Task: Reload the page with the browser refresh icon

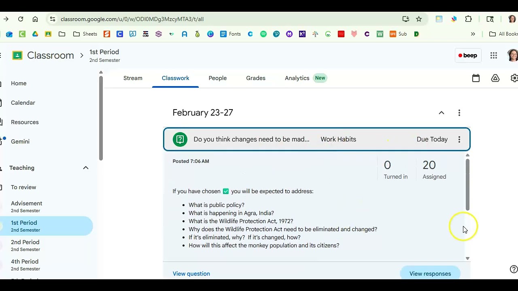Action: (21, 19)
